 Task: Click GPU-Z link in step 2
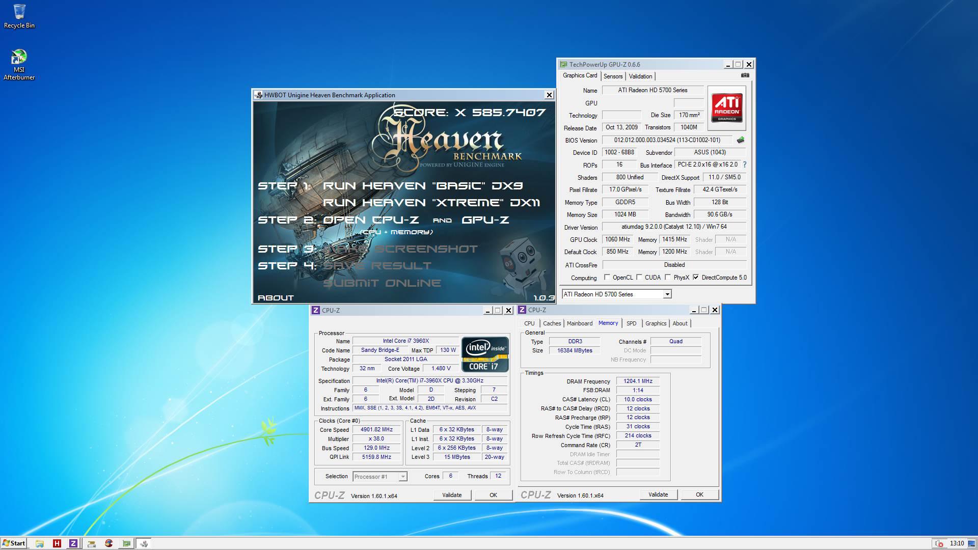485,220
